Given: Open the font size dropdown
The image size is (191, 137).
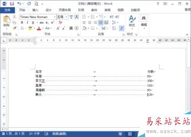Looking at the screenshot, I should 66,17.
